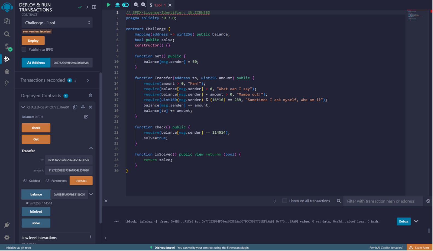Toggle the AI copilot switch in toolbar
Screen dimensions: 433x251
click(x=125, y=5)
